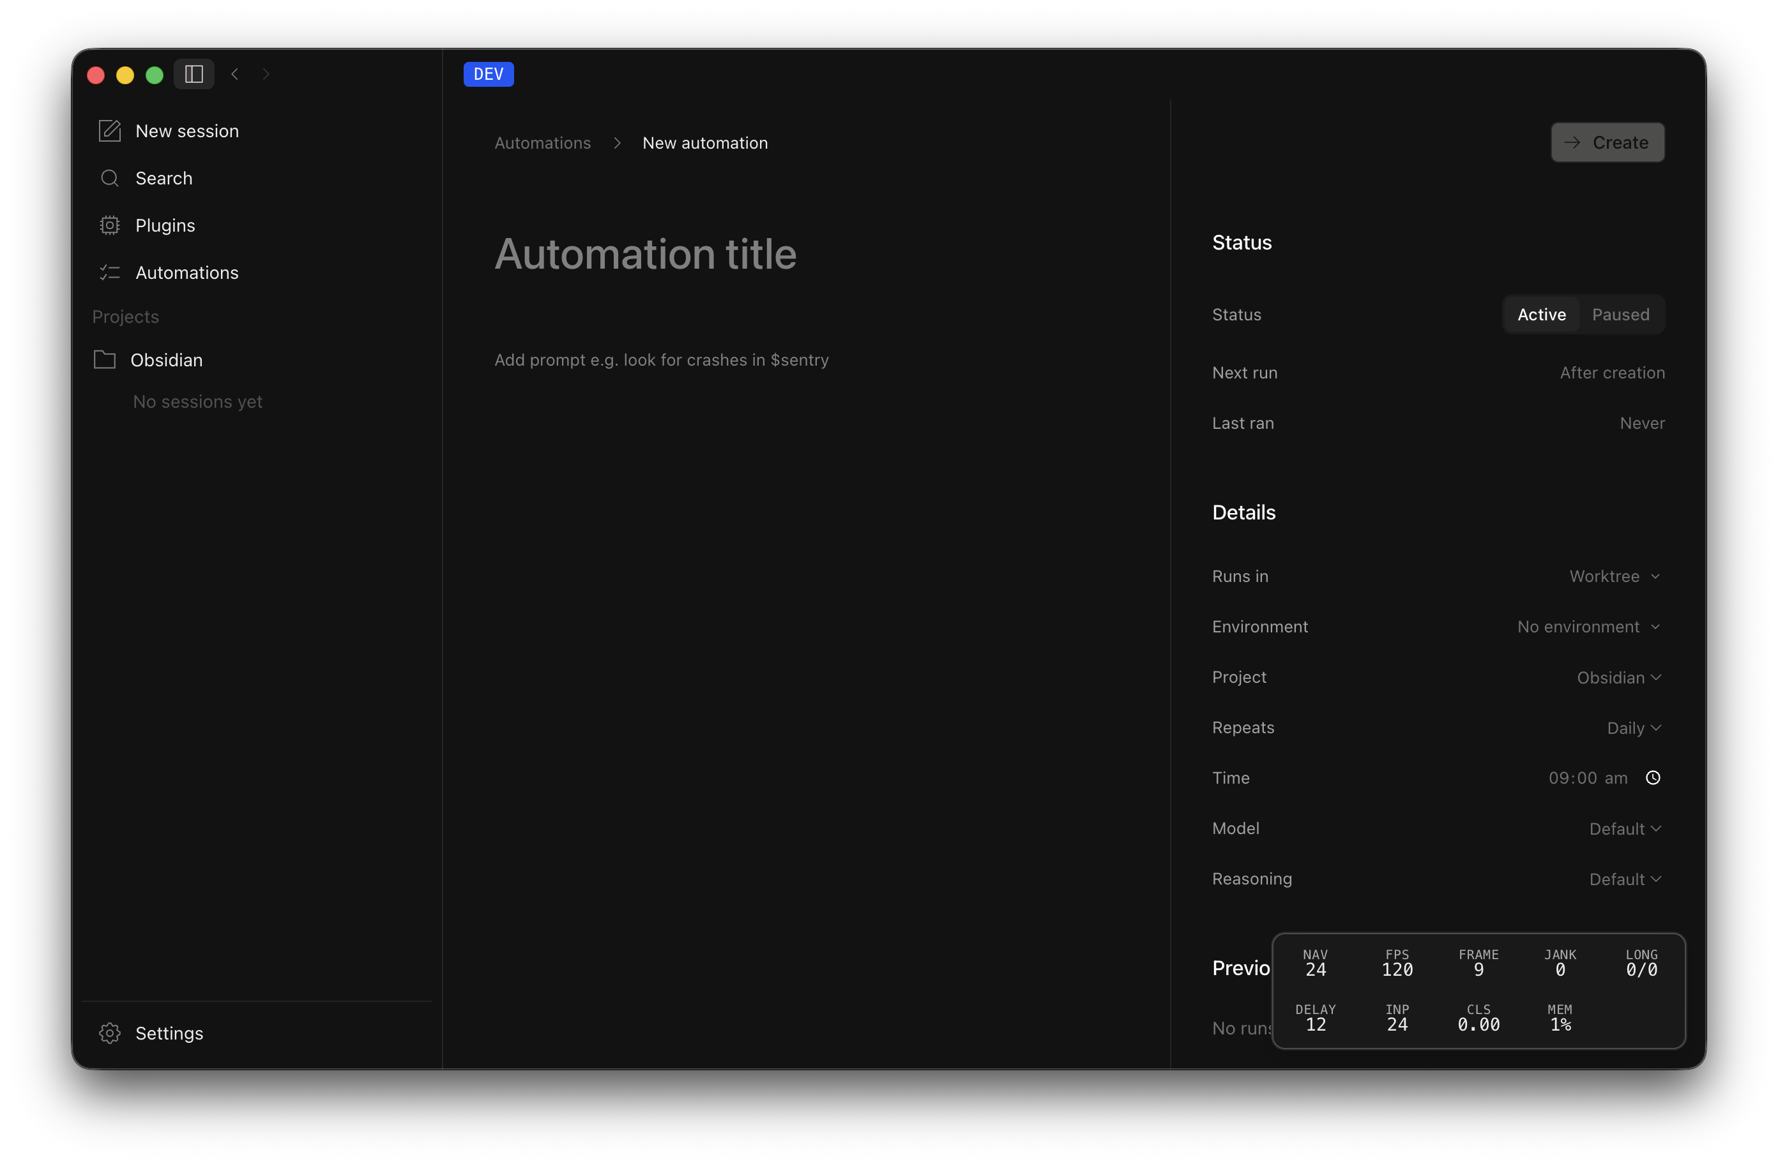Click the New automation breadcrumb

[704, 142]
